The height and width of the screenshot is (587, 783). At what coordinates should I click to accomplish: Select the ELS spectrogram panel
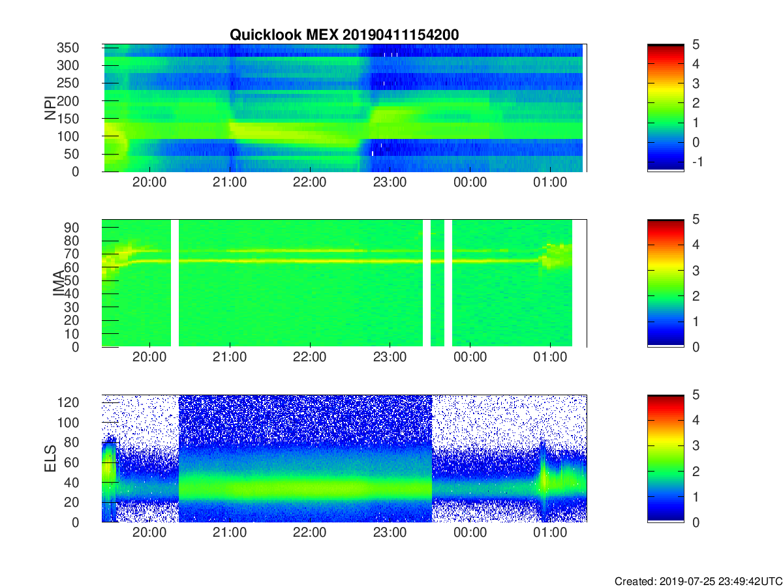tap(345, 459)
